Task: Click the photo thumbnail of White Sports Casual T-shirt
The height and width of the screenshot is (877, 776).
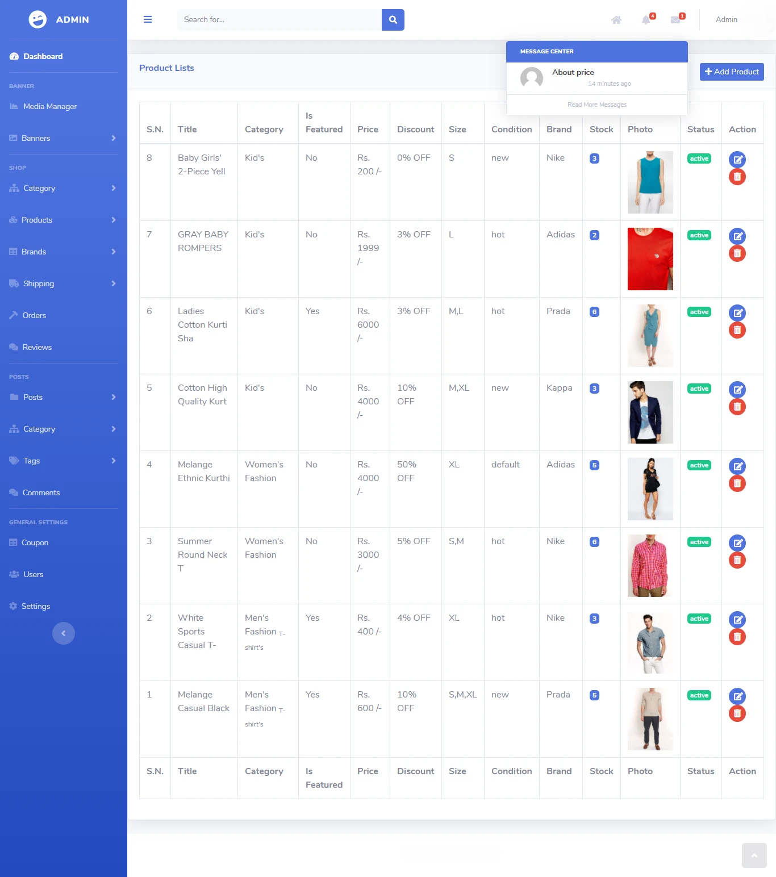Action: (650, 642)
